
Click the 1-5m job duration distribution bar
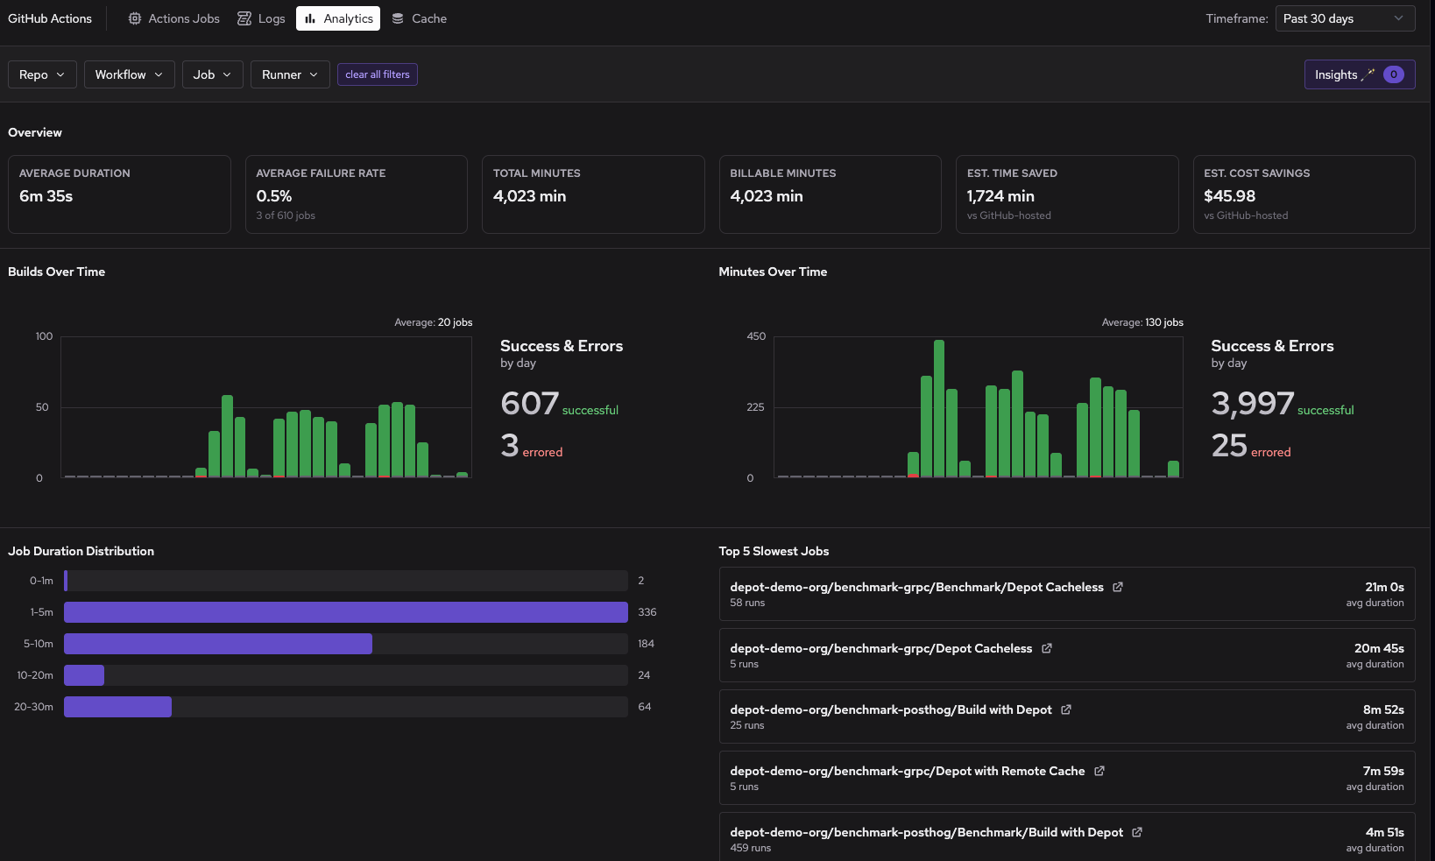tap(344, 612)
